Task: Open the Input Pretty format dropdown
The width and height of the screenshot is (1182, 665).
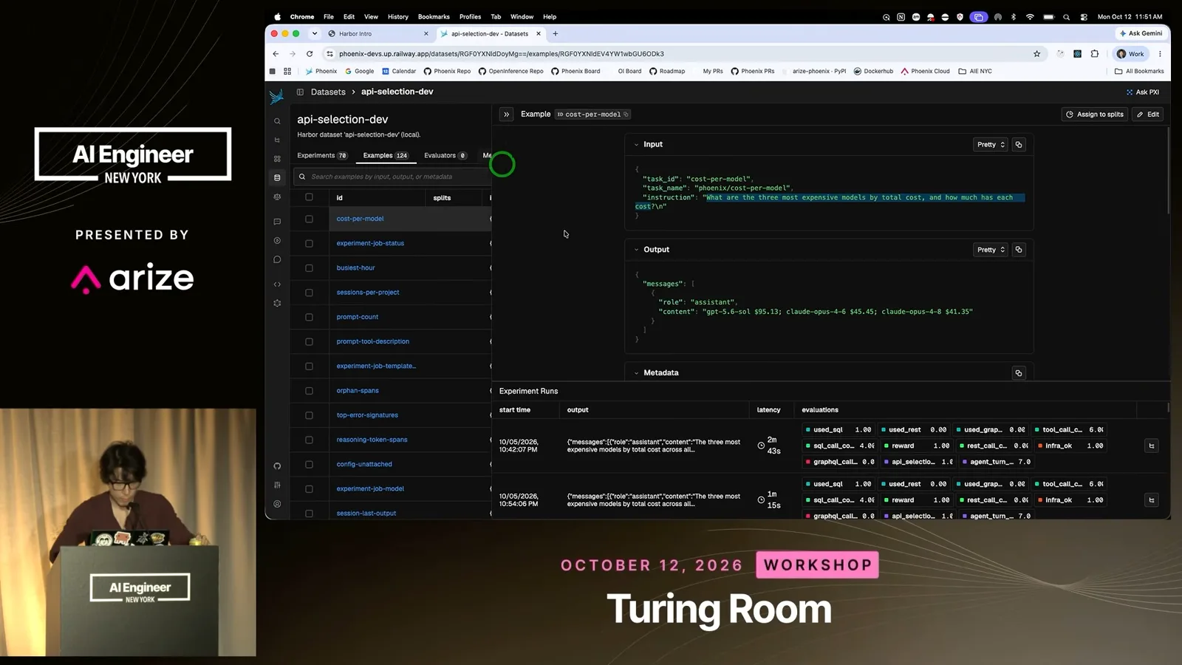Action: (991, 145)
